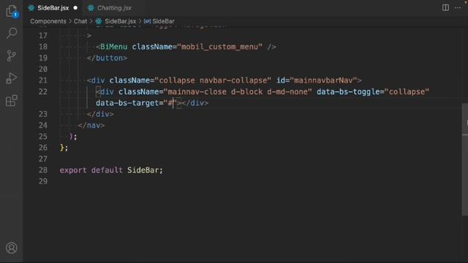
Task: Click the Components breadcrumb
Action: point(48,21)
